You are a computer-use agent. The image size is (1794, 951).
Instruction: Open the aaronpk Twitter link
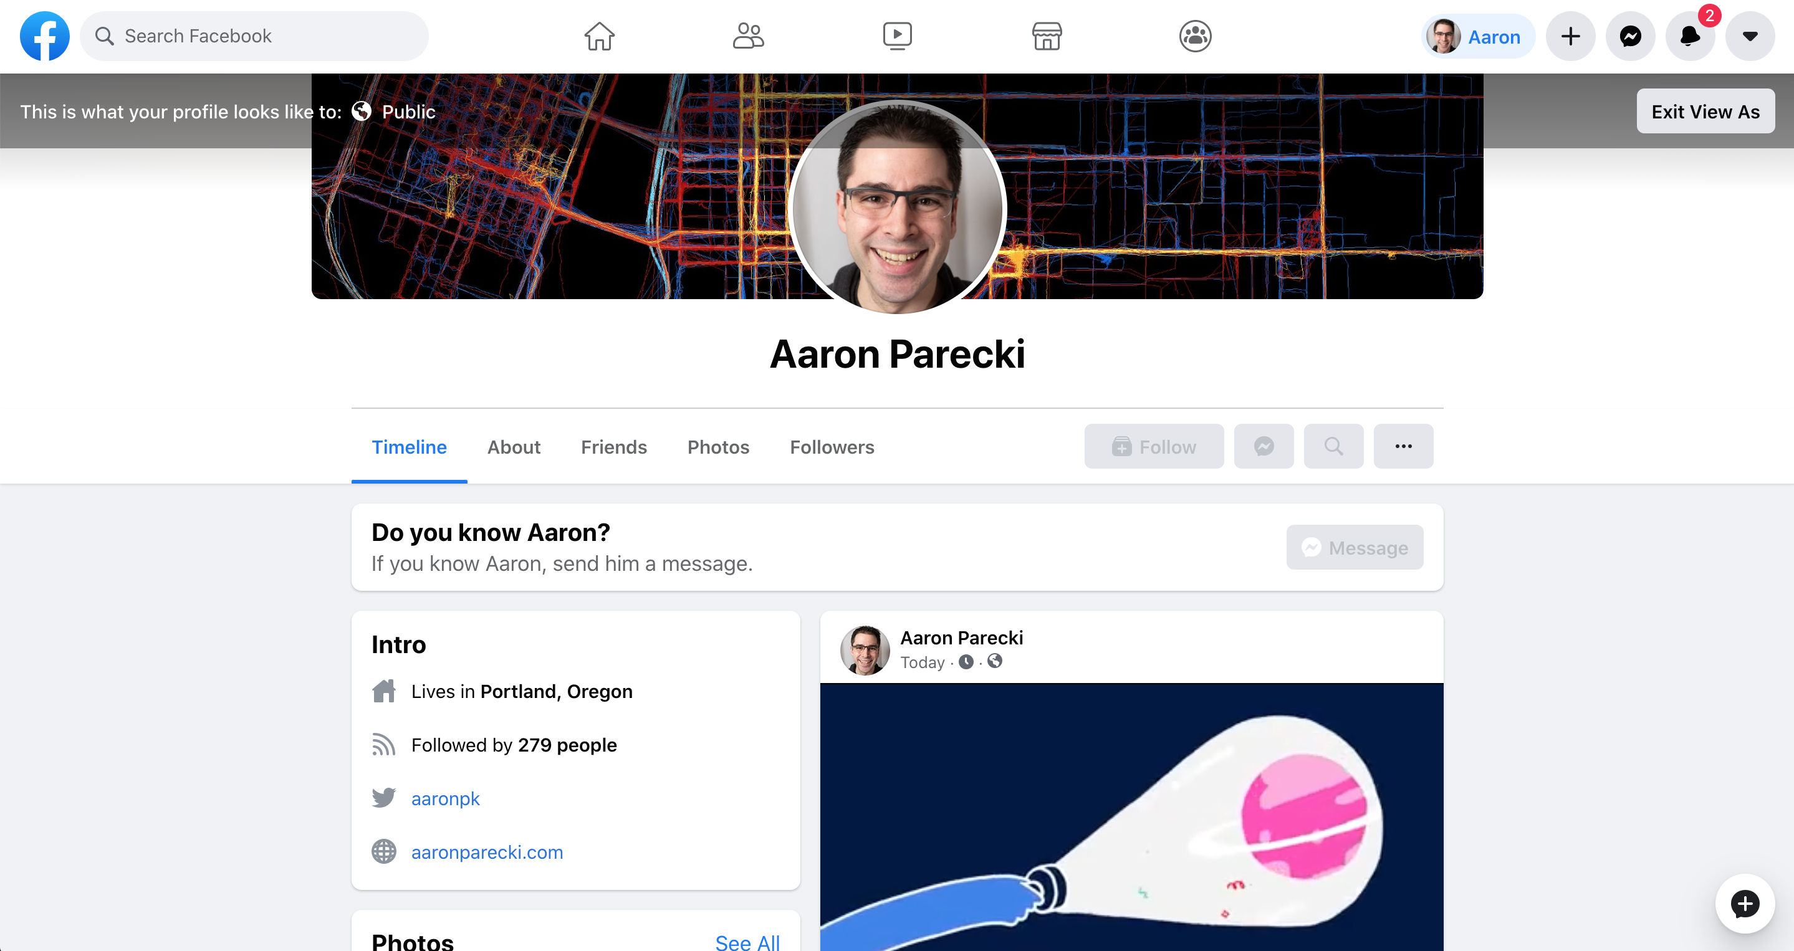(445, 798)
